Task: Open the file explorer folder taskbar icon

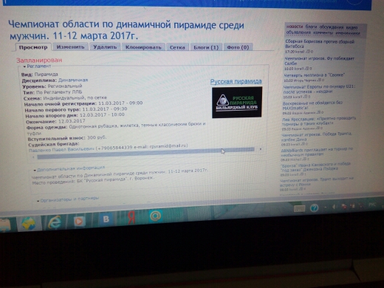Action: pos(5,225)
